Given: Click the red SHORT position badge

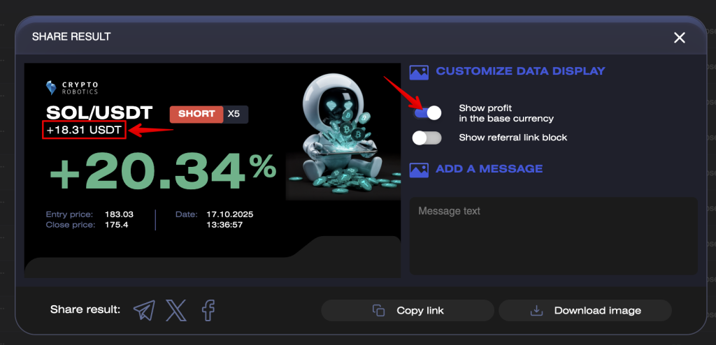Looking at the screenshot, I should coord(196,114).
